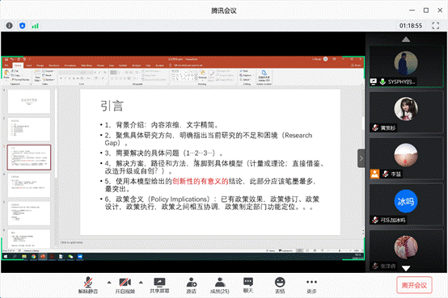Show next participants with down arrow

pyautogui.click(x=406, y=268)
